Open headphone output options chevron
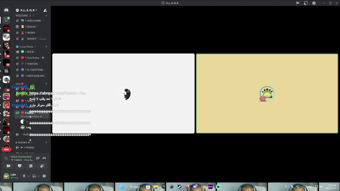The image size is (340, 191). tap(39, 176)
